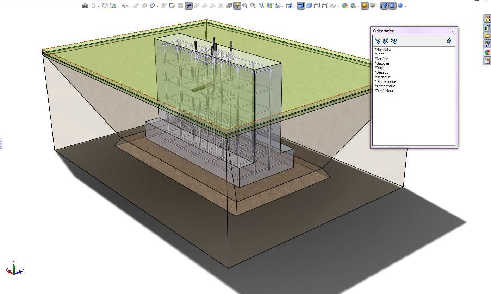Open SolidWorks Resources home tab
Viewport: 491px width, 294px height.
(x=487, y=19)
